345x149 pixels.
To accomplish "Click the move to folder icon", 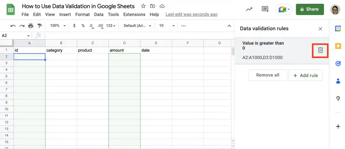I will pyautogui.click(x=153, y=6).
